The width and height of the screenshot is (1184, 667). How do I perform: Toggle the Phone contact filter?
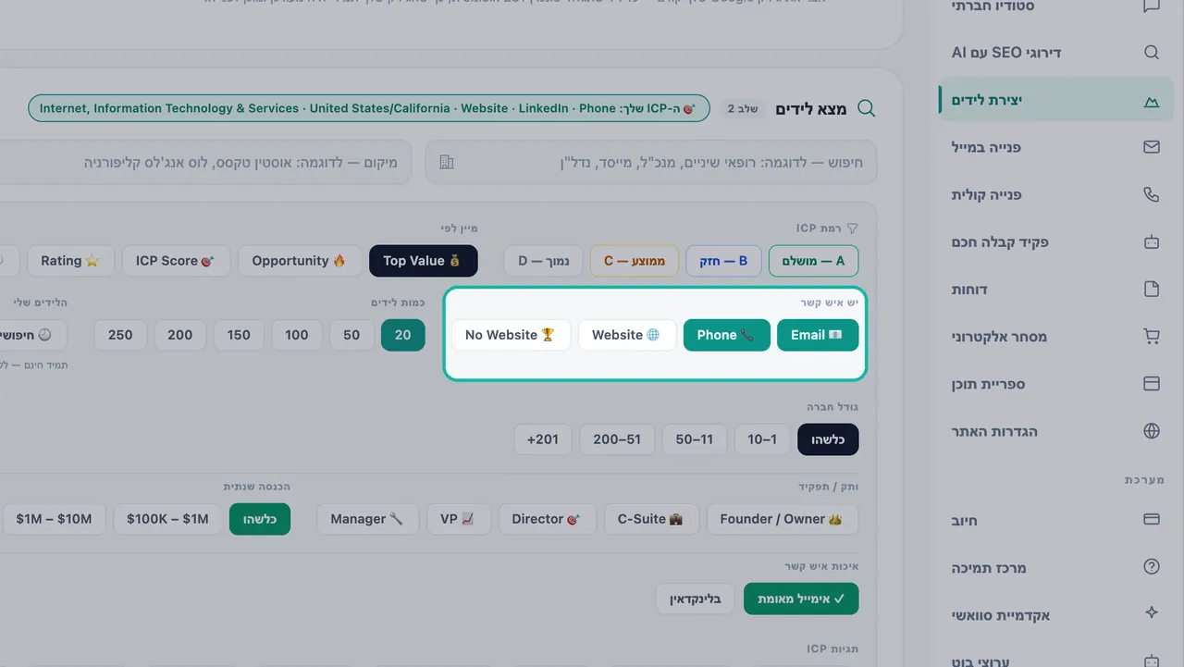[726, 335]
